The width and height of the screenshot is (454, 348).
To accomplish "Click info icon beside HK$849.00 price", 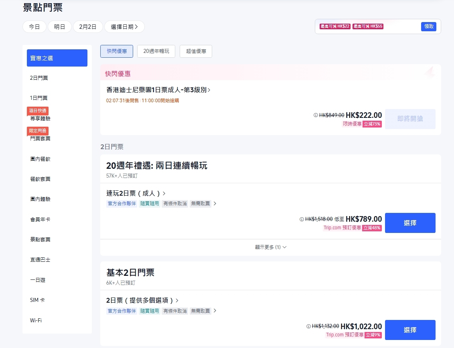I will [x=316, y=115].
